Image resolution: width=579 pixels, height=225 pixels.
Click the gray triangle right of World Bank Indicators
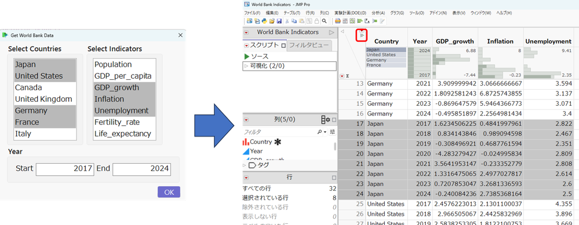pyautogui.click(x=331, y=32)
